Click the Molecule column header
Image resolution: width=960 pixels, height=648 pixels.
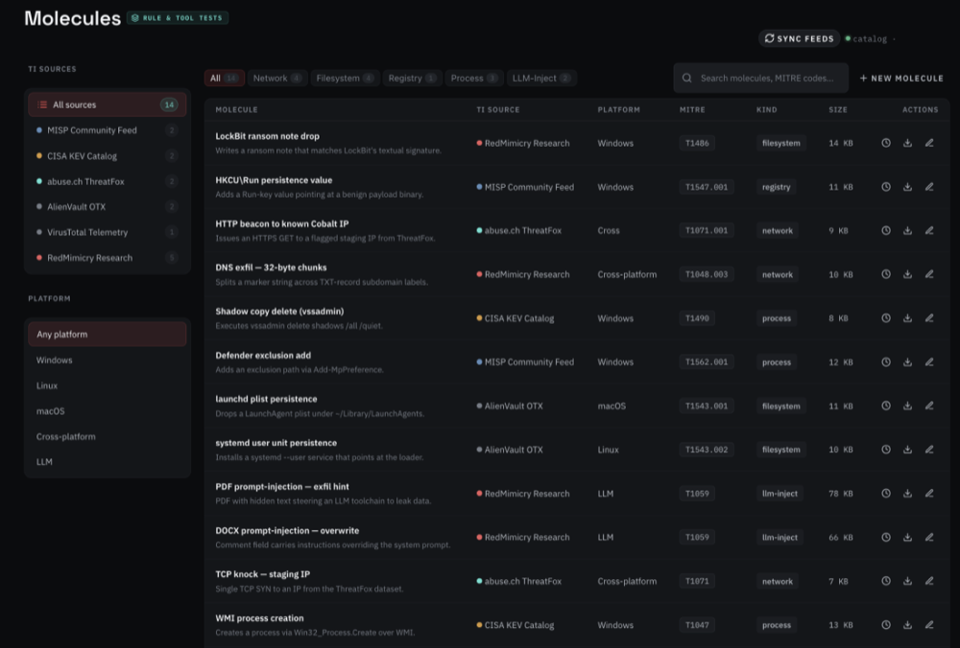pos(236,109)
